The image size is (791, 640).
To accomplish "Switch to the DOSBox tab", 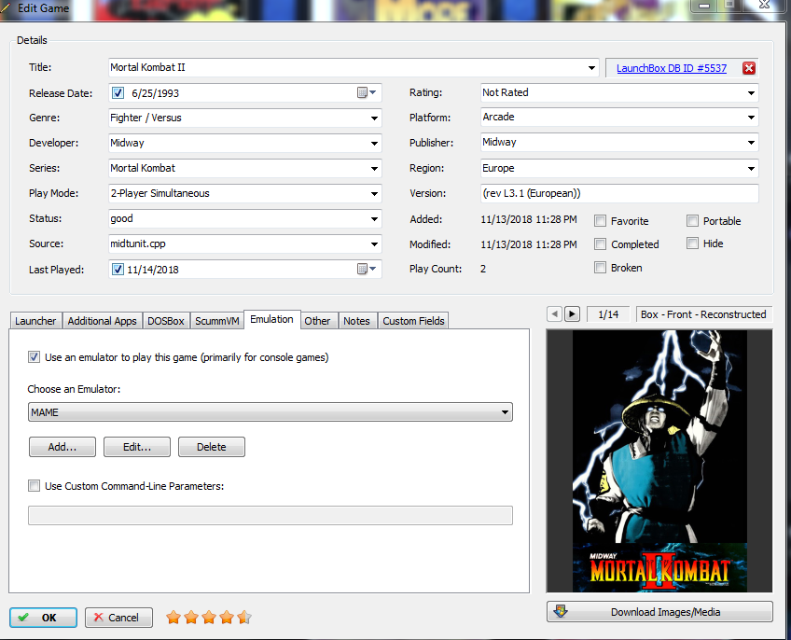I will click(x=166, y=321).
